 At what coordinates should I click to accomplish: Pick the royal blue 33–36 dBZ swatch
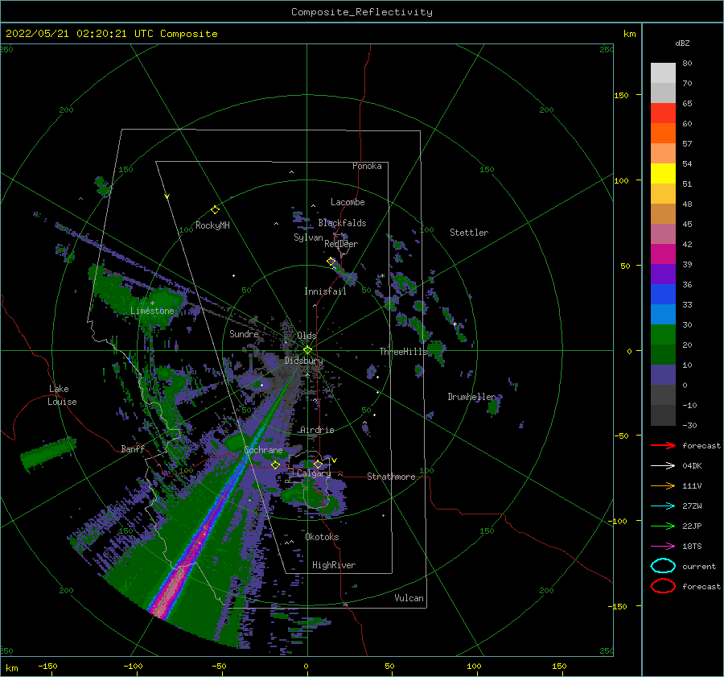(x=663, y=295)
